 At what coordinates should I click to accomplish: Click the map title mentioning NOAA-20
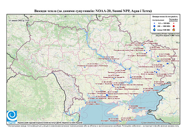[93, 11]
